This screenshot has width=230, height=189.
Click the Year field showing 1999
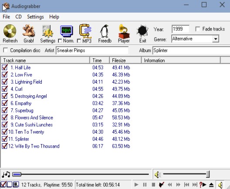[180, 29]
